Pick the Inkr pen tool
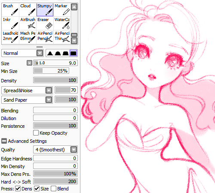The width and height of the screenshot is (215, 193). (10, 24)
